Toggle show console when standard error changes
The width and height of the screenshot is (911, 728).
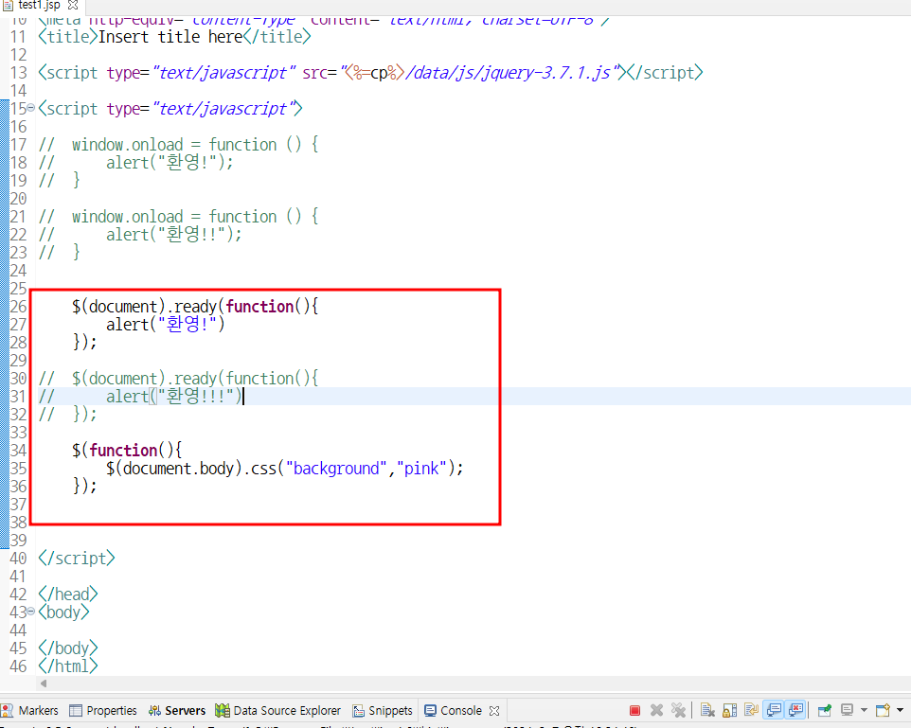tap(796, 710)
